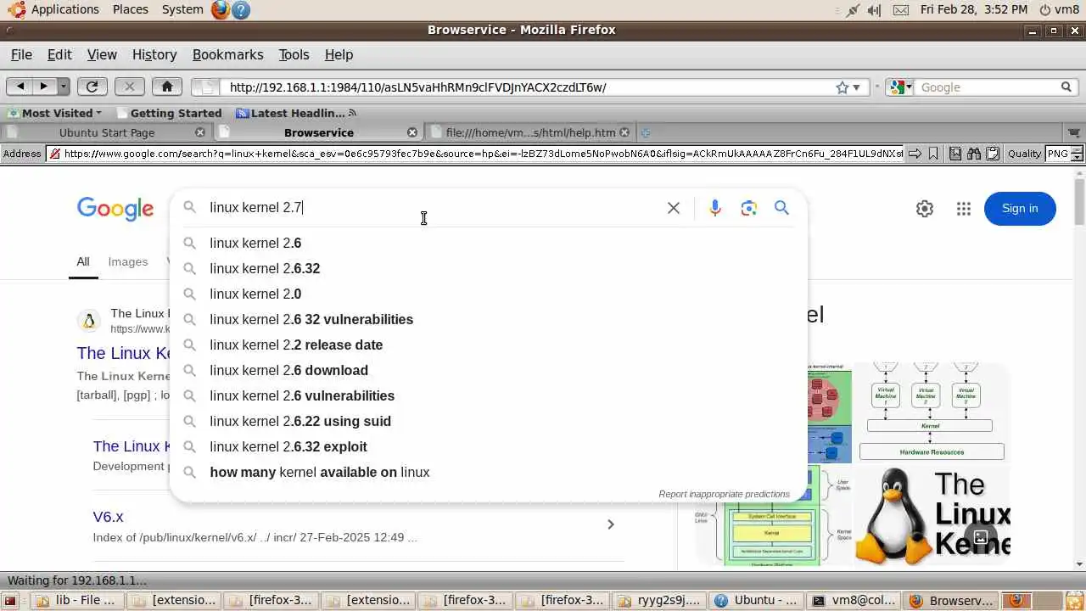
Task: Choose suggestion linux kernel 2.2 release date
Action: click(x=489, y=345)
